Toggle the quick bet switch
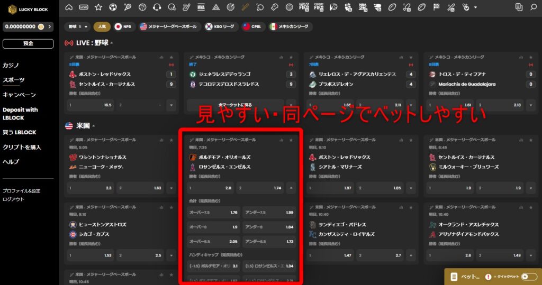The height and width of the screenshot is (285, 542). coord(529,277)
